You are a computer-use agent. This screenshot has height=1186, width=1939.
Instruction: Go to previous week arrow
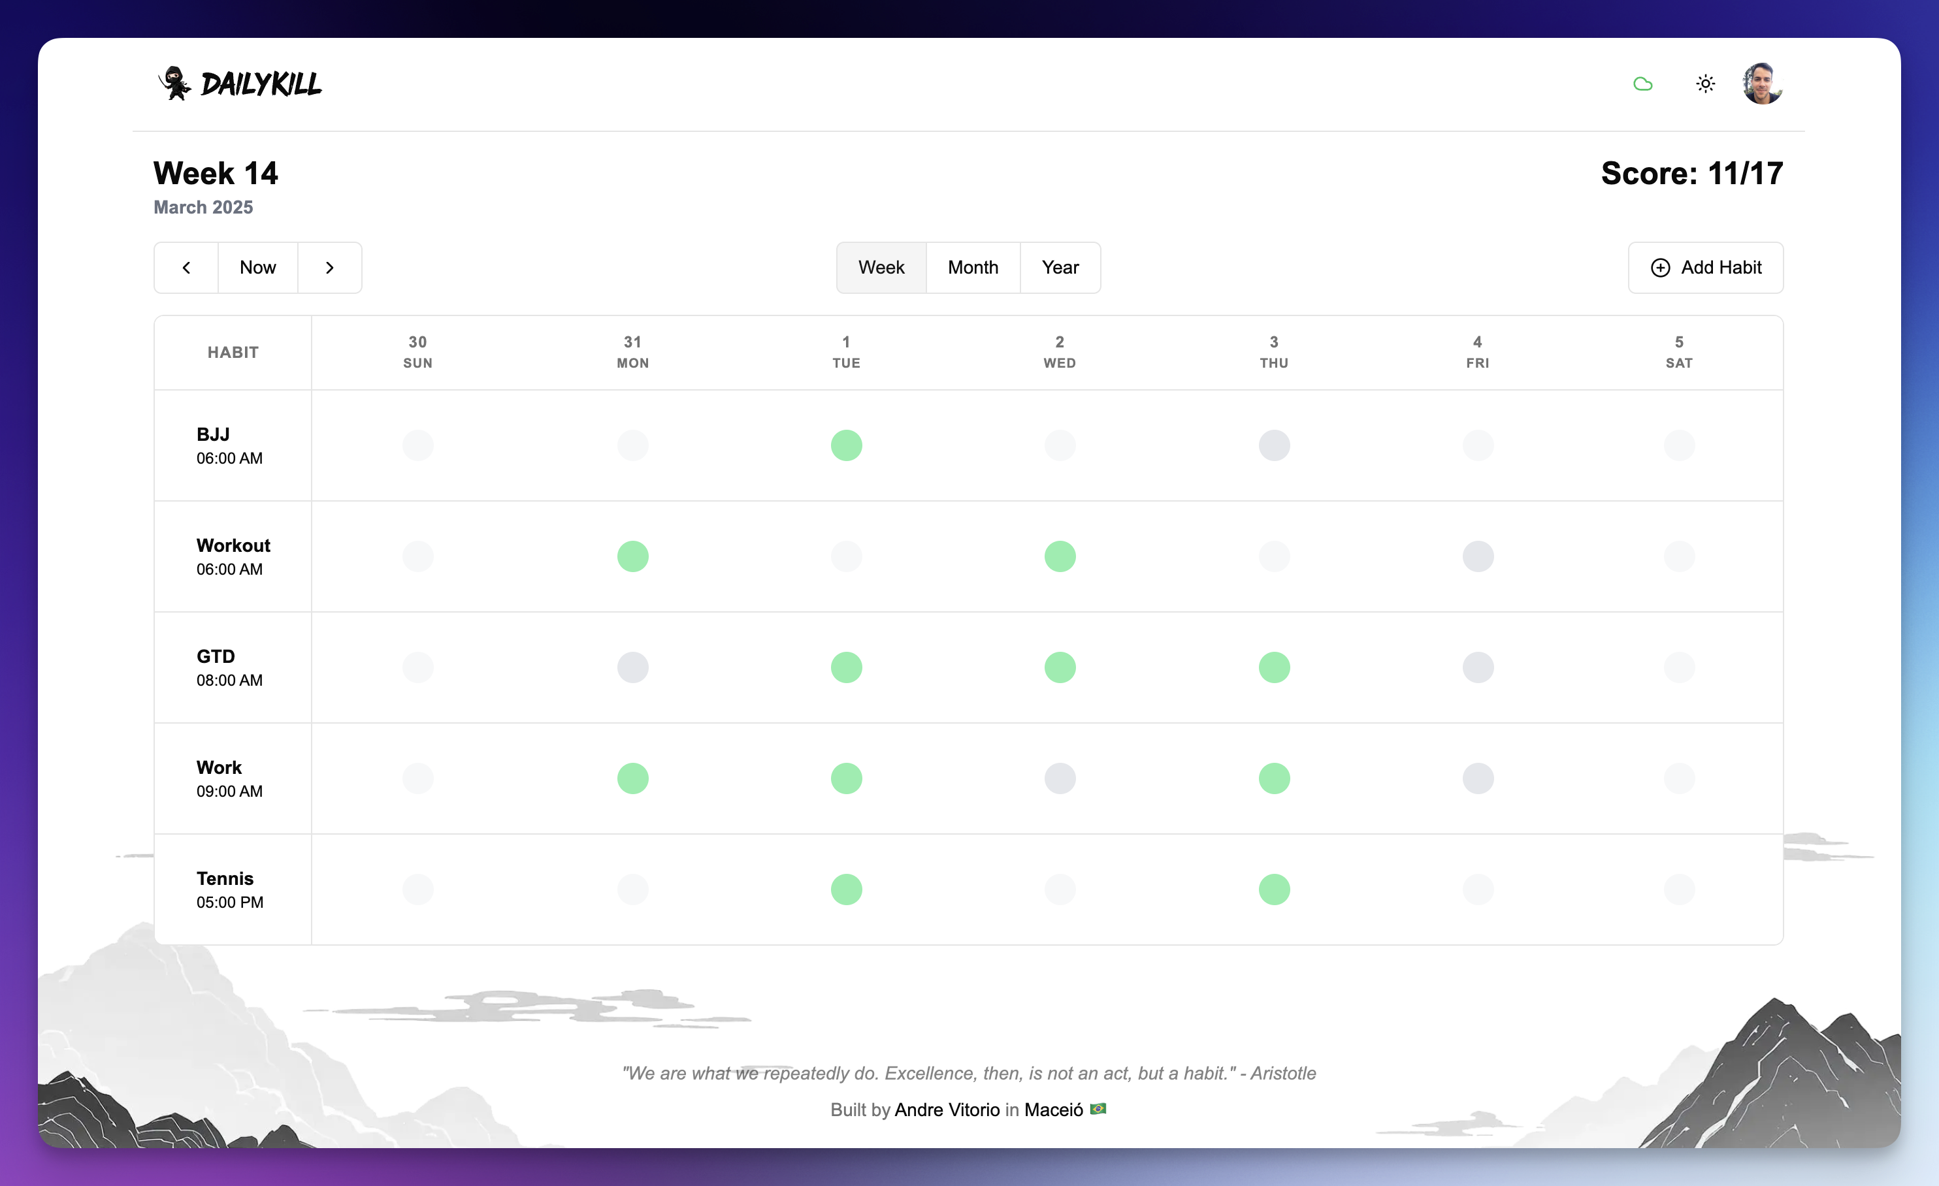tap(186, 268)
